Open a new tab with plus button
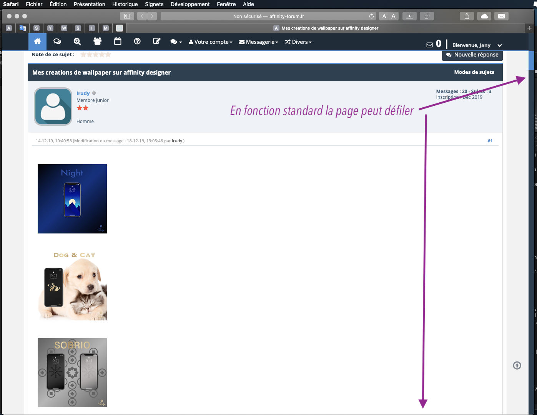This screenshot has width=537, height=415. point(529,28)
